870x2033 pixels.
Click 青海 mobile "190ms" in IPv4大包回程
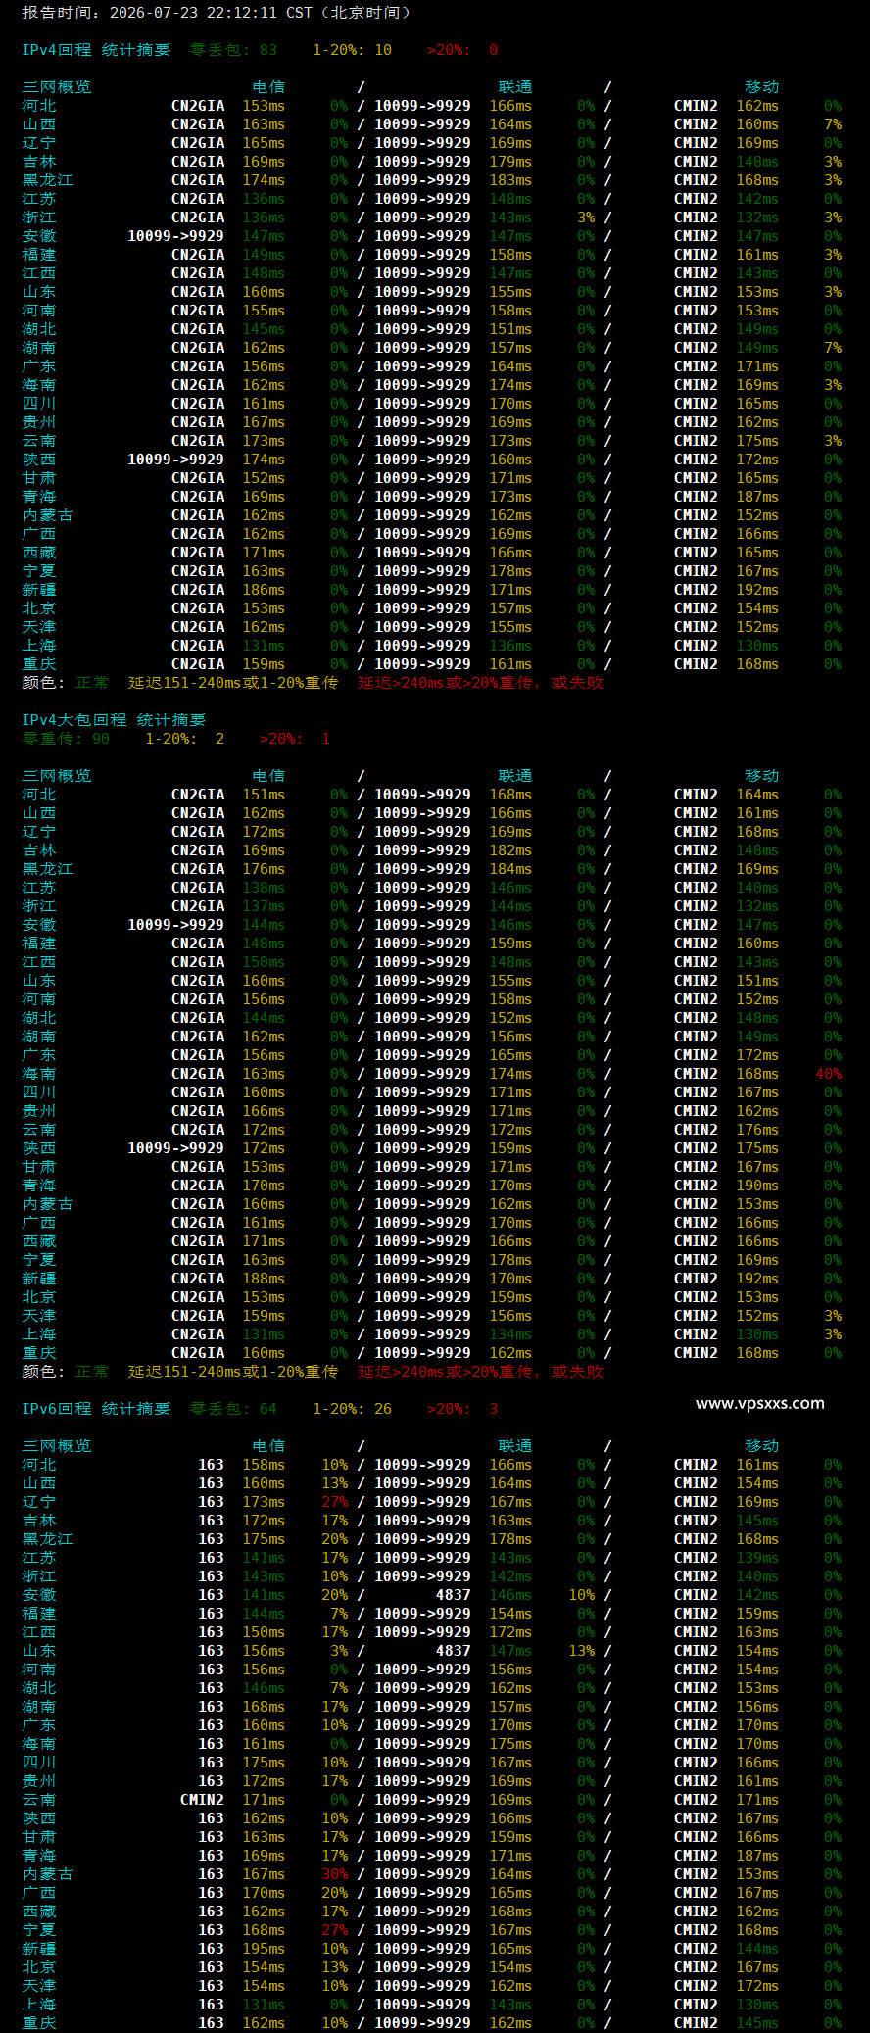pyautogui.click(x=757, y=1186)
